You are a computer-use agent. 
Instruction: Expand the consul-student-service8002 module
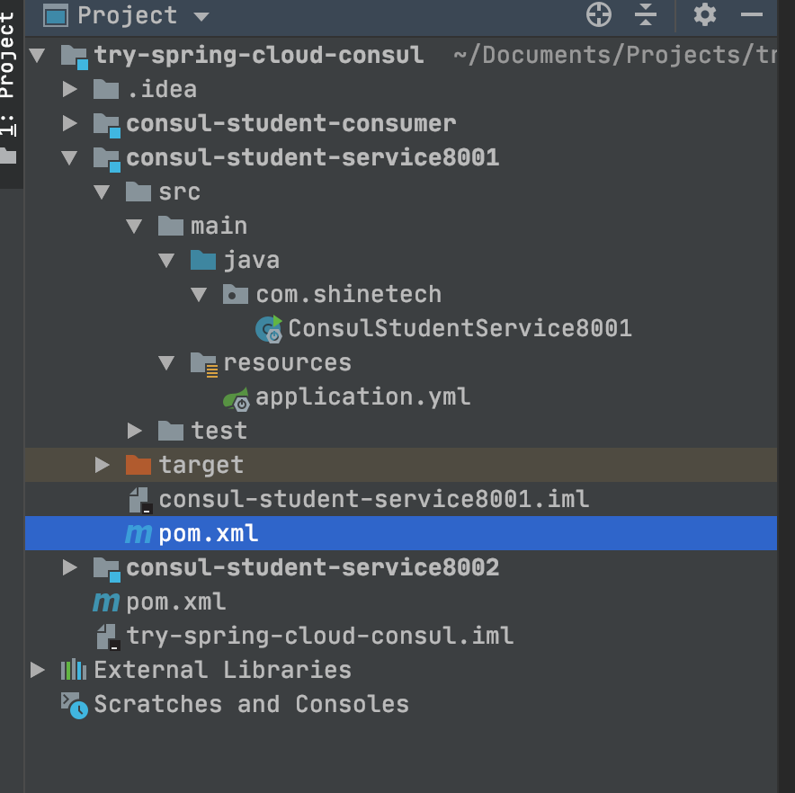(x=69, y=567)
